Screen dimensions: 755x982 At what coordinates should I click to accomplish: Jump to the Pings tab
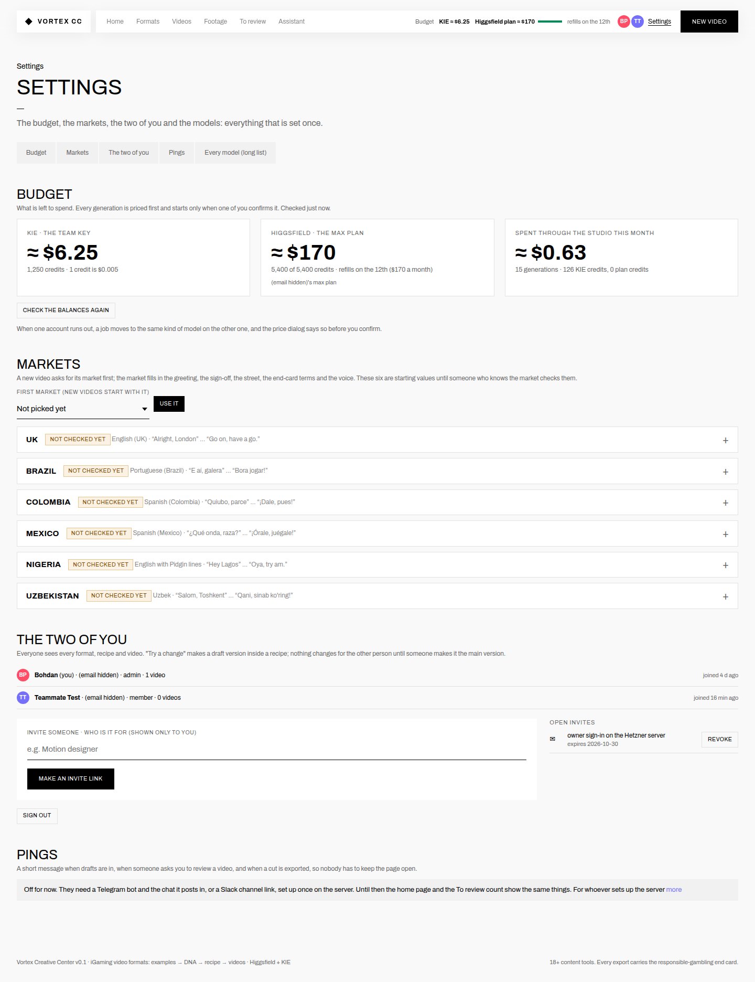coord(177,153)
